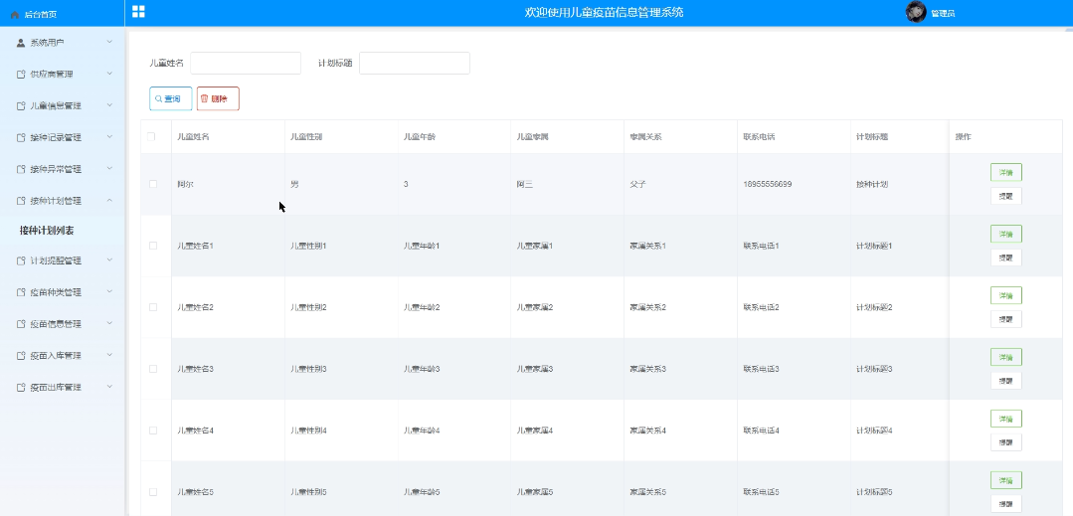Click 提醒 for row 儿童姓名4
This screenshot has width=1073, height=516.
(x=1006, y=442)
